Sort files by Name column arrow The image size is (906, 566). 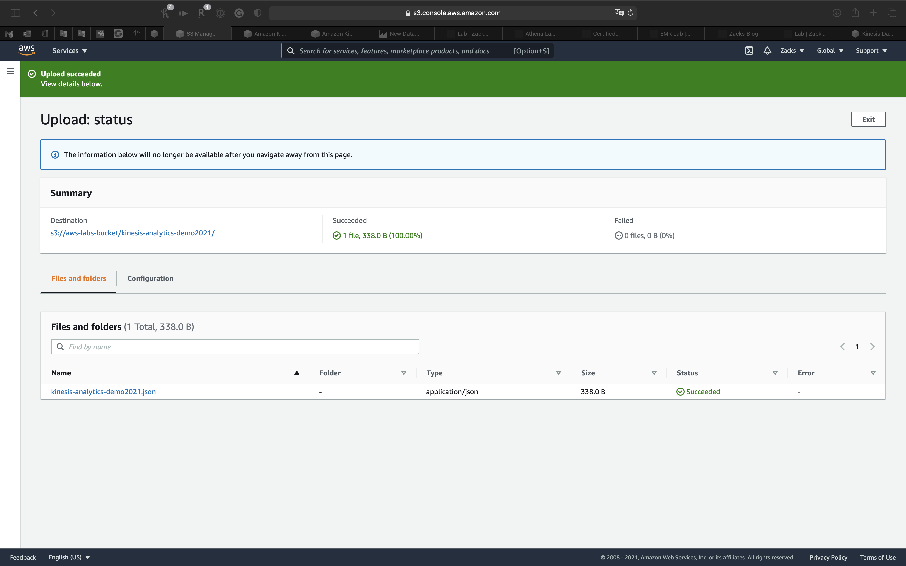coord(297,373)
